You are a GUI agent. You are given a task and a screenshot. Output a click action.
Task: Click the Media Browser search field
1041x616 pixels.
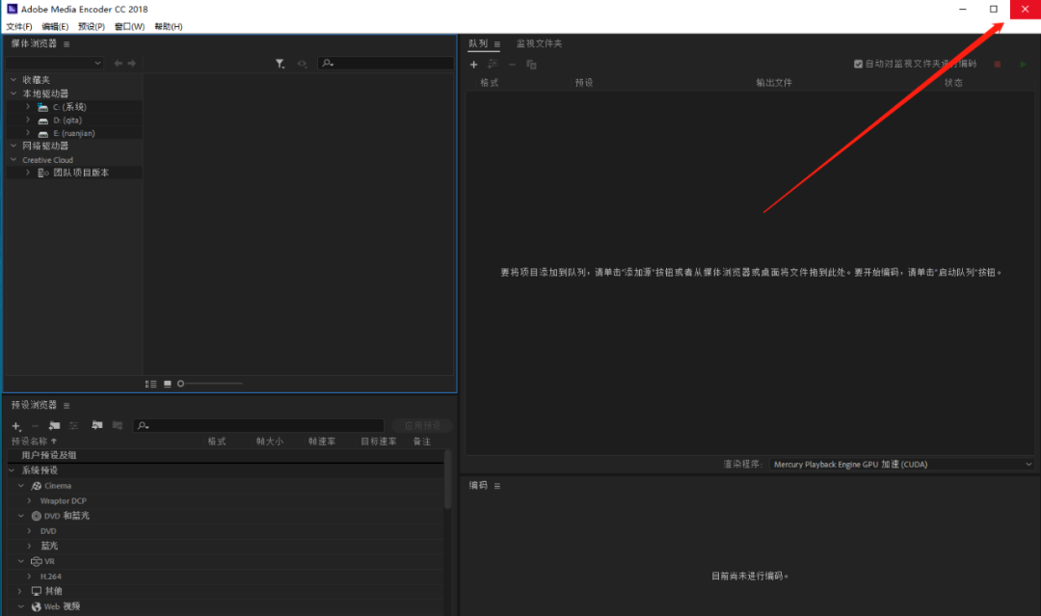[387, 63]
